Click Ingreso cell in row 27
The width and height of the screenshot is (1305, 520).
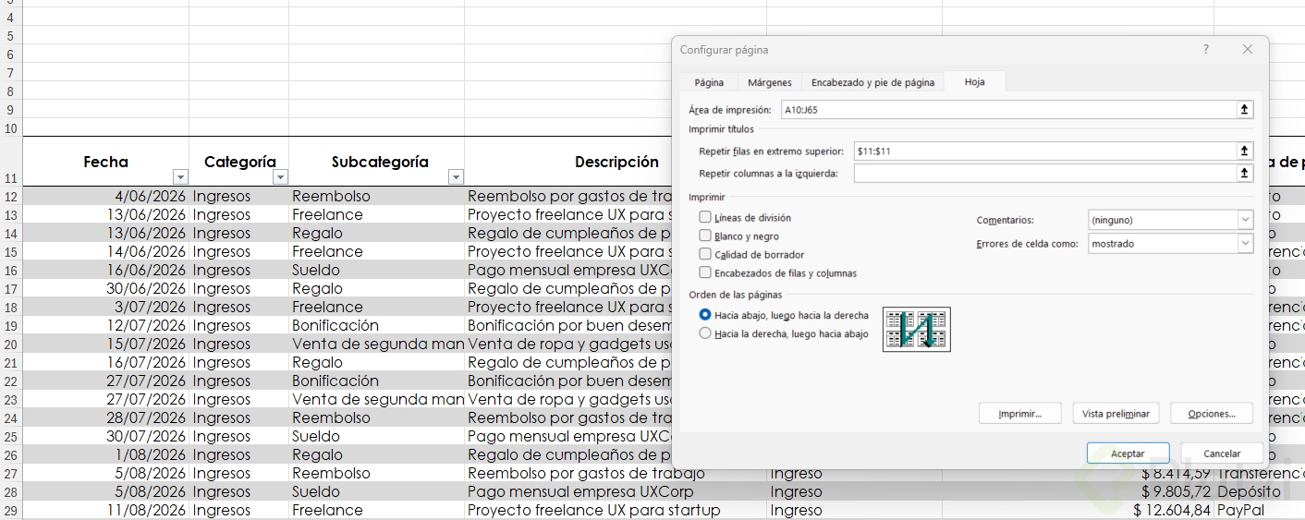[855, 473]
